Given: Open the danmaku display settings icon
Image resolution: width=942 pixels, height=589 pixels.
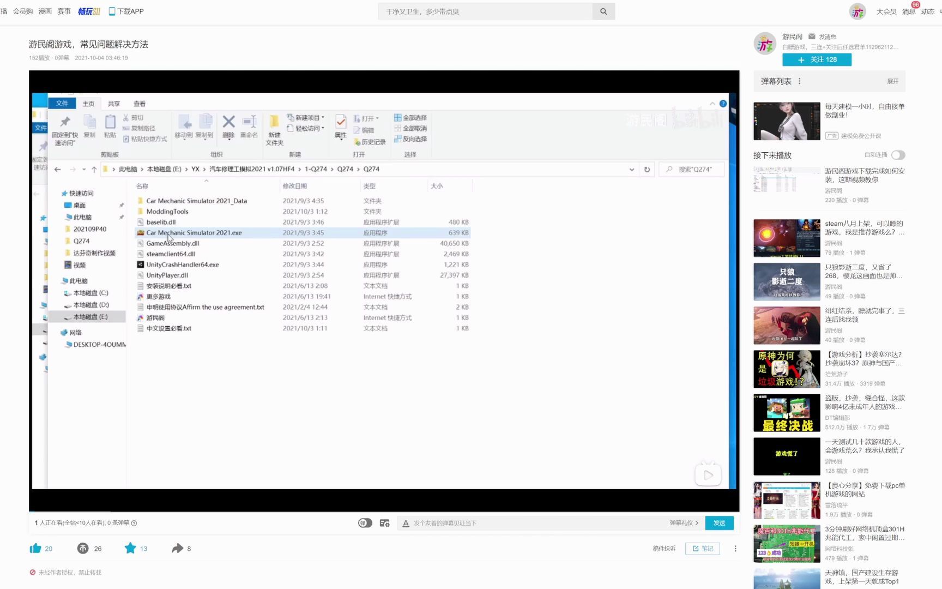Looking at the screenshot, I should click(384, 523).
